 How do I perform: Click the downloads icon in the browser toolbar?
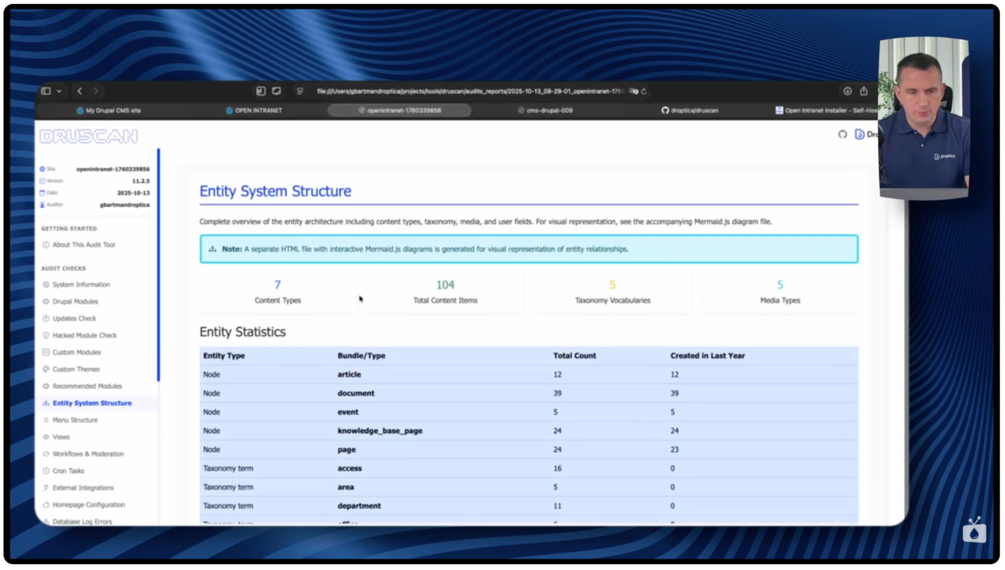click(x=847, y=91)
